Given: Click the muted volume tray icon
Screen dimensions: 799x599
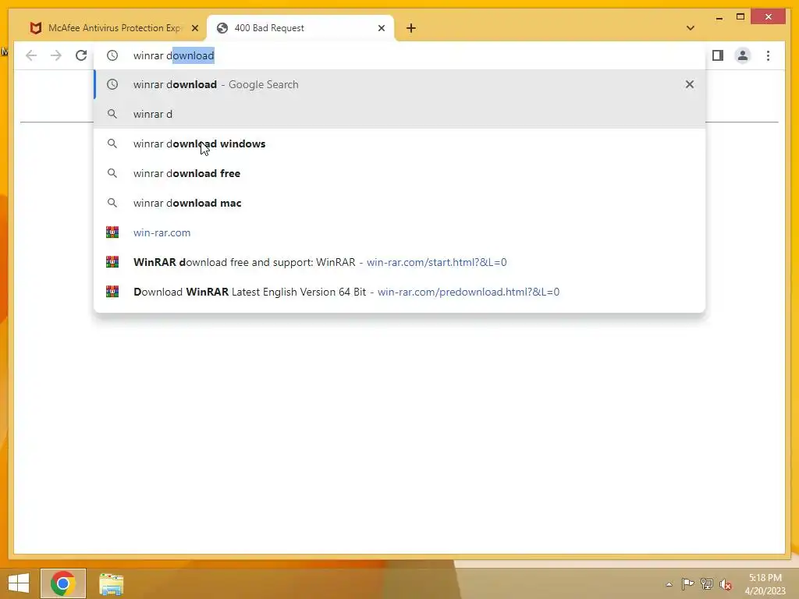Looking at the screenshot, I should coord(726,584).
